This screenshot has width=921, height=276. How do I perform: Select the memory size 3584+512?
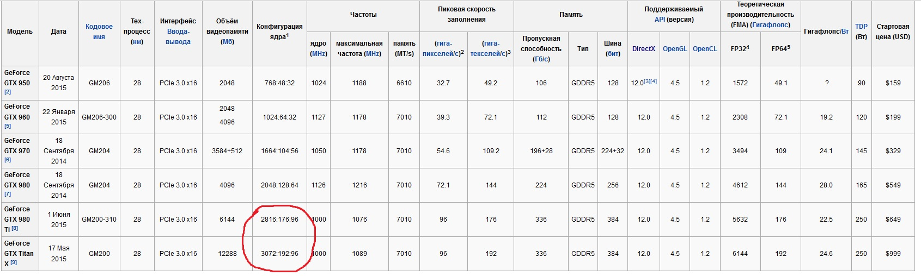[227, 151]
